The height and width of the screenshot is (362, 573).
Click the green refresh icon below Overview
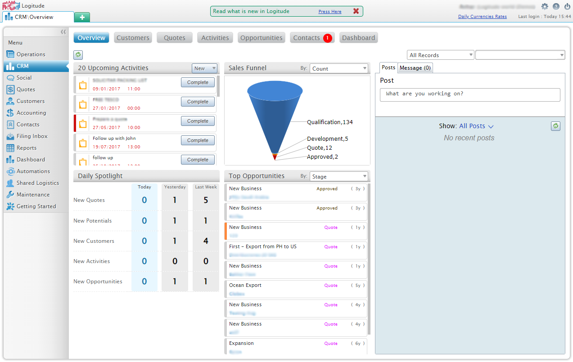(x=78, y=55)
